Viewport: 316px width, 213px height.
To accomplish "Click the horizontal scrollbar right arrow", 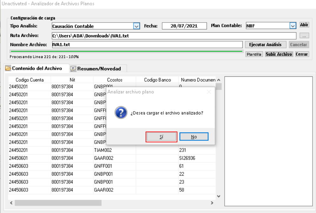I will (212, 203).
